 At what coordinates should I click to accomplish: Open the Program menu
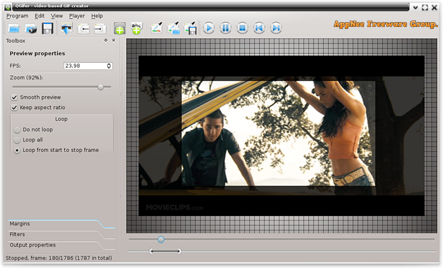(17, 16)
